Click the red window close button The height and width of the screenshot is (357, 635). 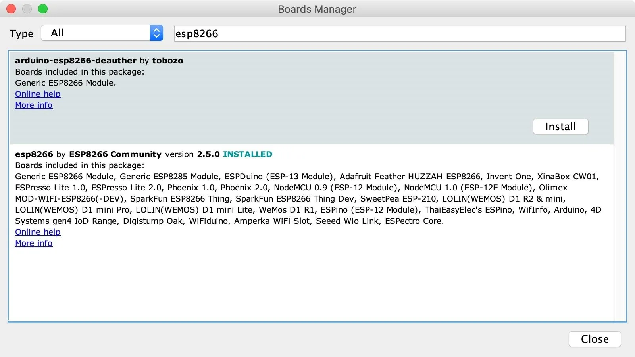click(11, 9)
